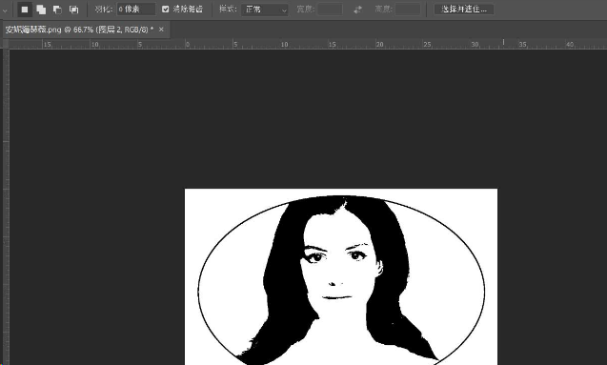Image resolution: width=607 pixels, height=365 pixels.
Task: Close the 安妮海瑟薇.png document tab
Action: coord(161,30)
